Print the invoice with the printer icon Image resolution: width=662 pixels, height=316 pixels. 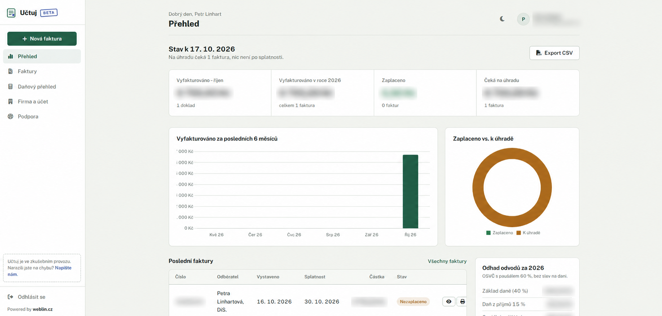[462, 301]
